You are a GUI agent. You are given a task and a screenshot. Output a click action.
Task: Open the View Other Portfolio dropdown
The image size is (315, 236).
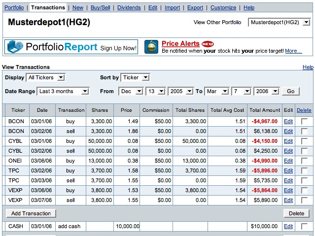click(279, 22)
